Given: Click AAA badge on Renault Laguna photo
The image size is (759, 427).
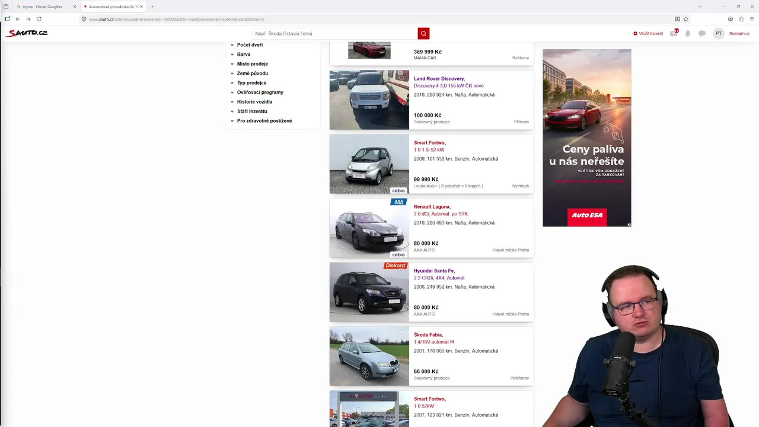Looking at the screenshot, I should (398, 202).
